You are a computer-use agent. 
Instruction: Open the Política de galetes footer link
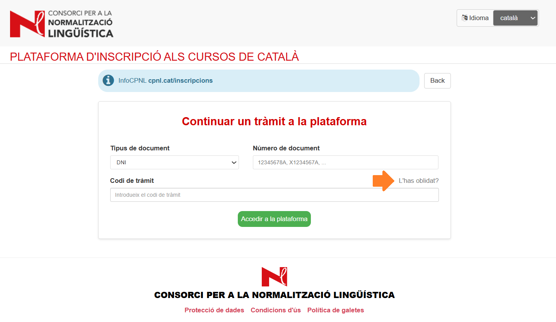tap(335, 310)
